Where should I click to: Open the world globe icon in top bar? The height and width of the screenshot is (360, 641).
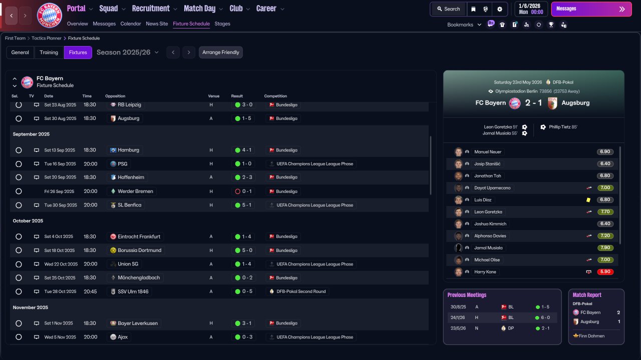pos(486,9)
